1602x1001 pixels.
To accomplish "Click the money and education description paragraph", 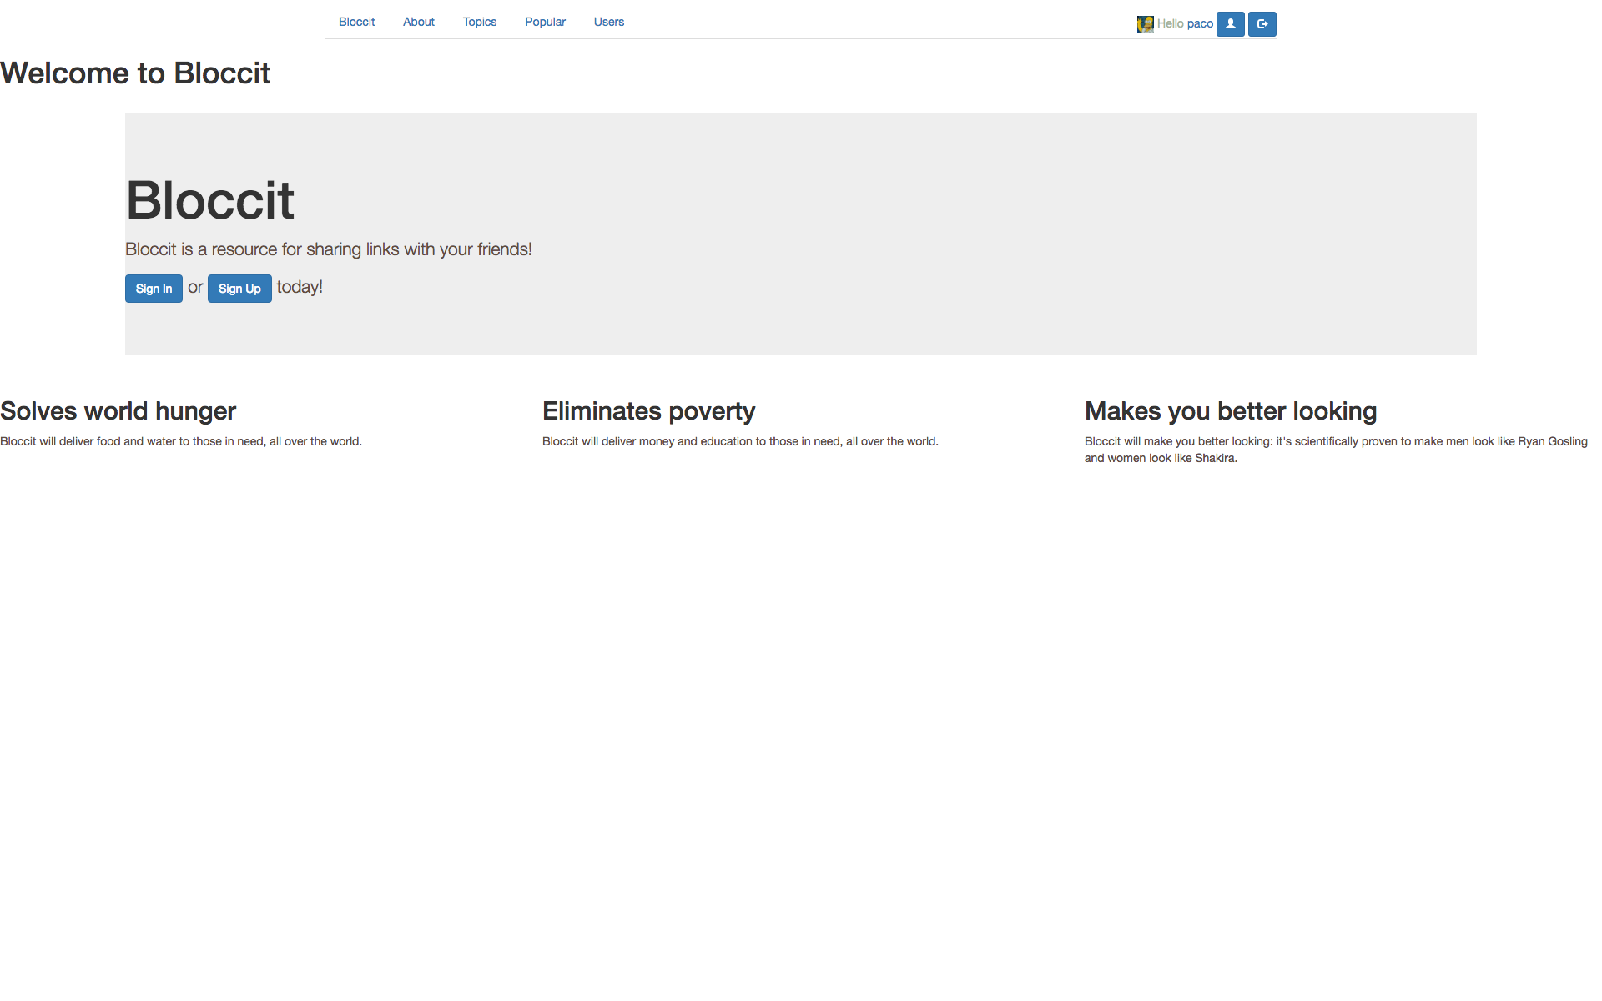I will pyautogui.click(x=739, y=441).
